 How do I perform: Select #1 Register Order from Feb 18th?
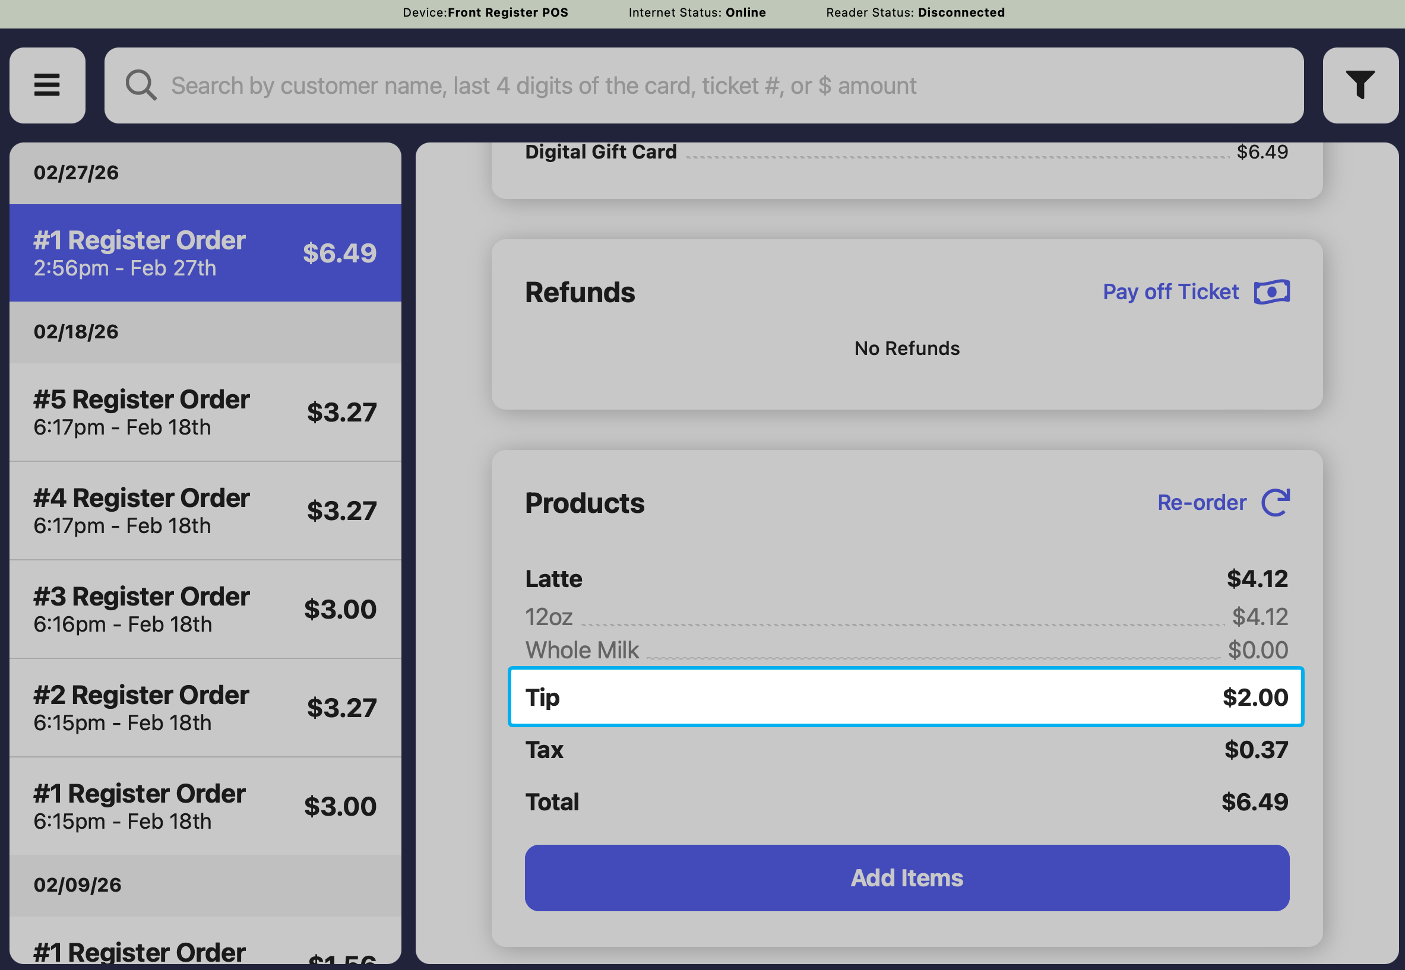(x=205, y=807)
